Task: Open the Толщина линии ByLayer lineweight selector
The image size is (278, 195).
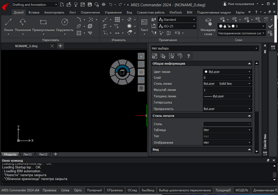Action: tap(227, 96)
